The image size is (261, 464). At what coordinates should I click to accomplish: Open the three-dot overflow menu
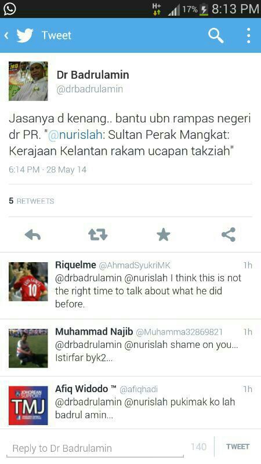click(x=249, y=35)
